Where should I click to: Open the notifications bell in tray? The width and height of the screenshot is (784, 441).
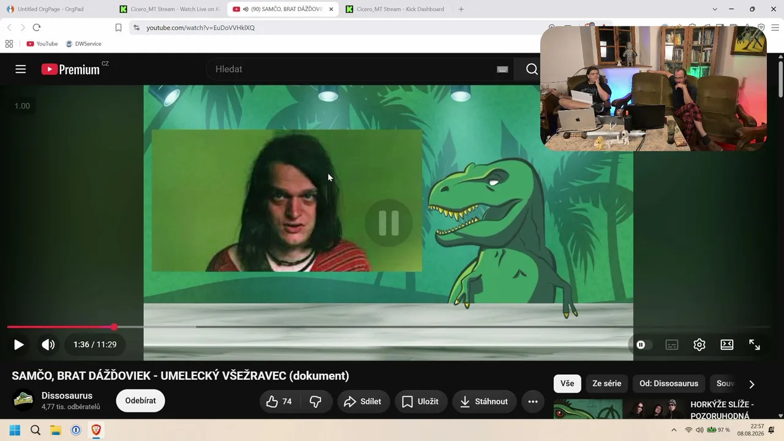coord(772,430)
